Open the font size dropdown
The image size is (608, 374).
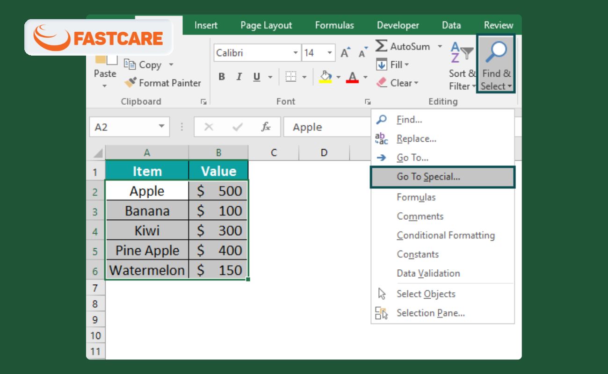pos(330,53)
